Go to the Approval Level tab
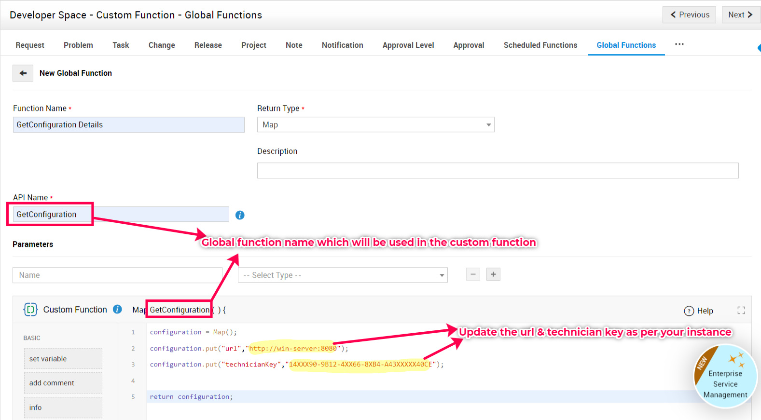The width and height of the screenshot is (761, 420). [x=408, y=45]
